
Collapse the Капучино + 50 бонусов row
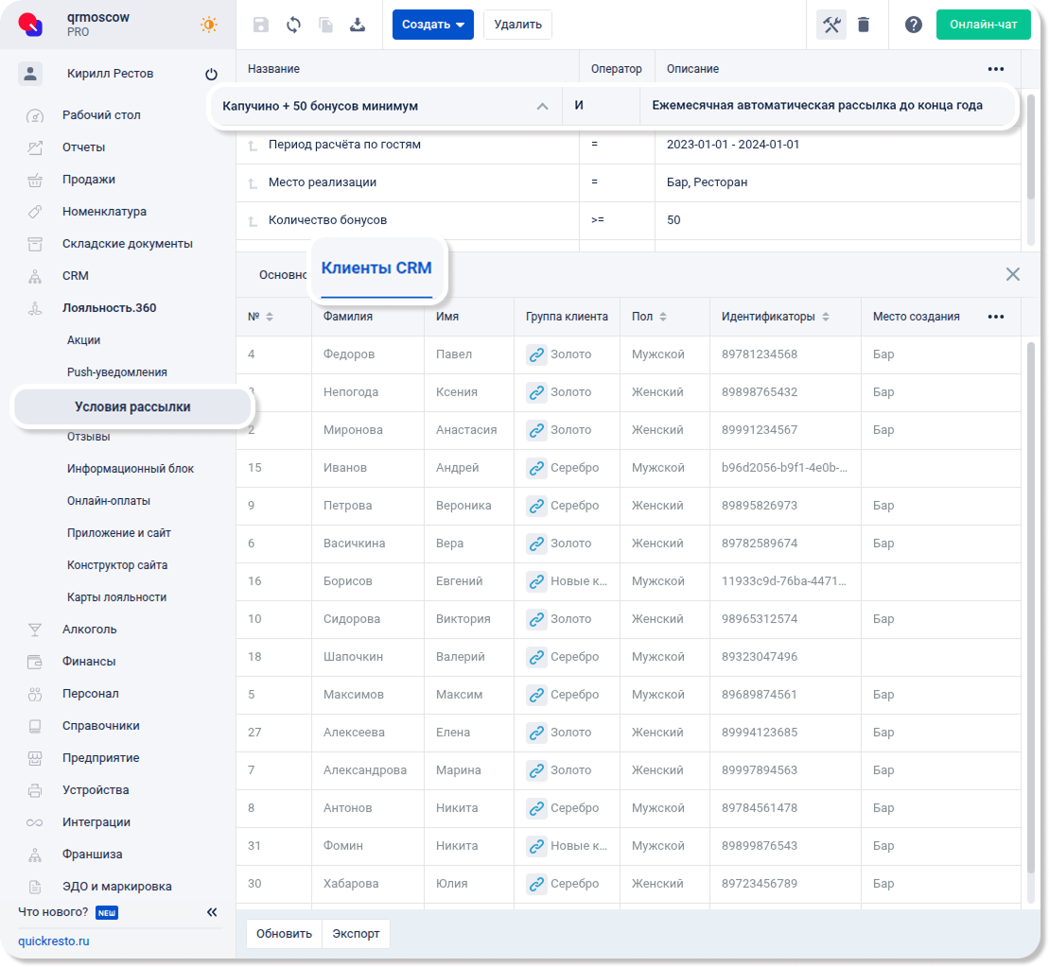[542, 106]
